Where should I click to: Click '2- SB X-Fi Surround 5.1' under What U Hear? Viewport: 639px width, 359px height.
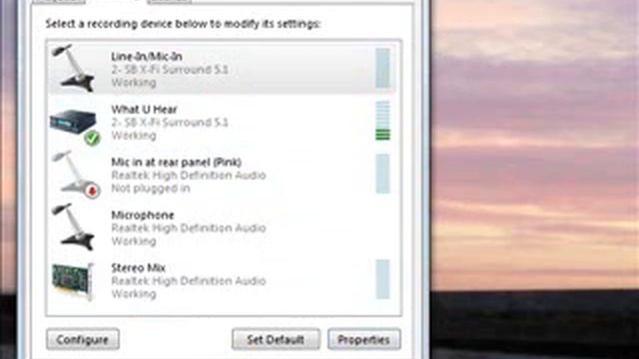coord(170,123)
